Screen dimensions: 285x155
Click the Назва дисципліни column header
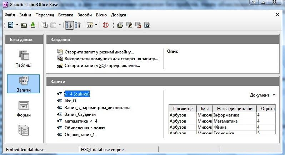235,108
